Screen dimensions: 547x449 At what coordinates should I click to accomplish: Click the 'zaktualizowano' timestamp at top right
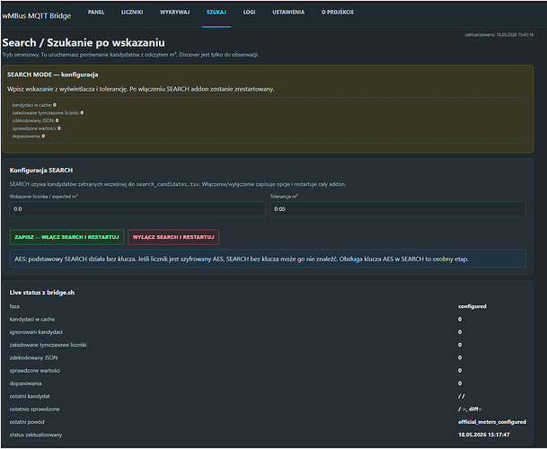click(x=498, y=35)
